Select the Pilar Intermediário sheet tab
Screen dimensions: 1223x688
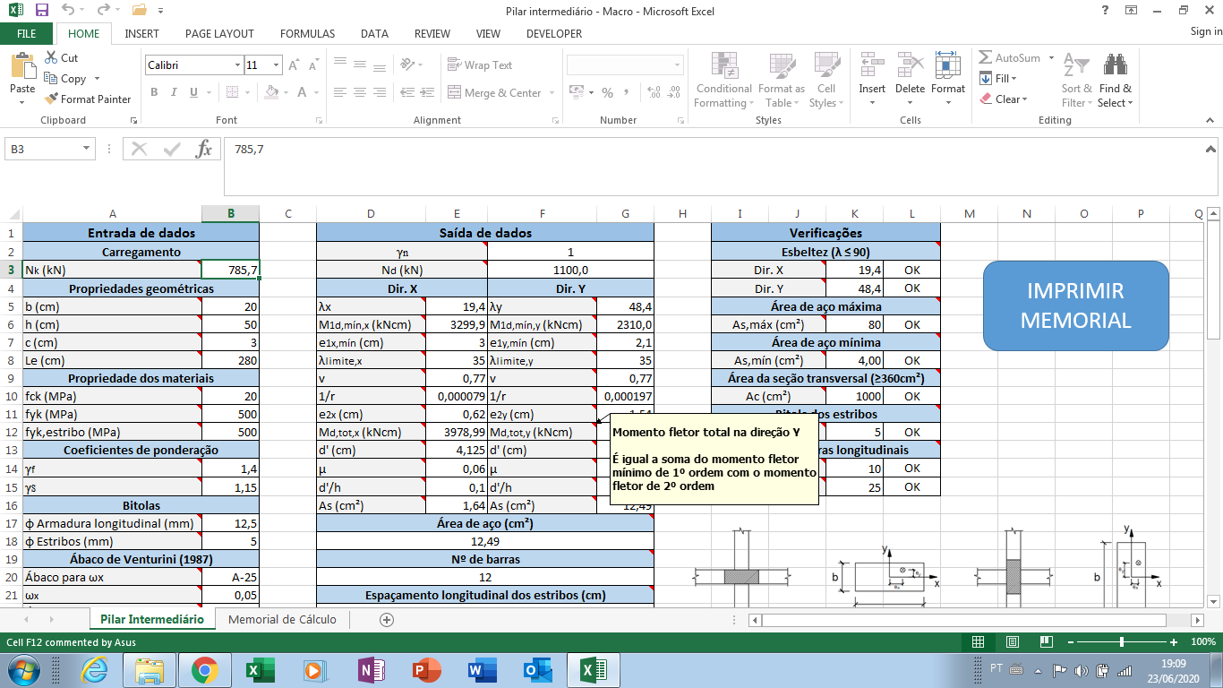152,619
